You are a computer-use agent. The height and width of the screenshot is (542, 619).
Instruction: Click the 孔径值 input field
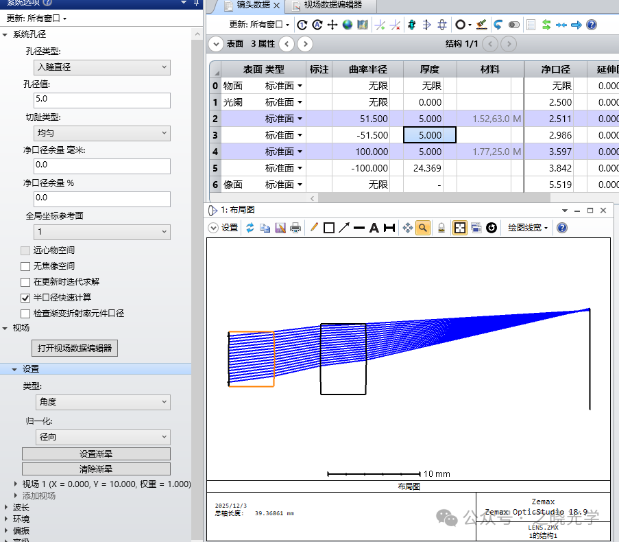click(x=102, y=100)
